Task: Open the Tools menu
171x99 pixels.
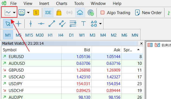Action: pyautogui.click(x=79, y=4)
